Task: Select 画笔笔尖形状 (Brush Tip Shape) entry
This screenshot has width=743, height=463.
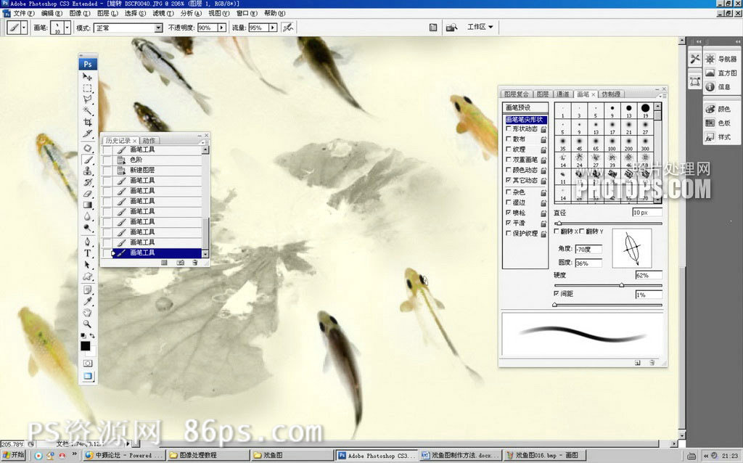Action: click(525, 120)
